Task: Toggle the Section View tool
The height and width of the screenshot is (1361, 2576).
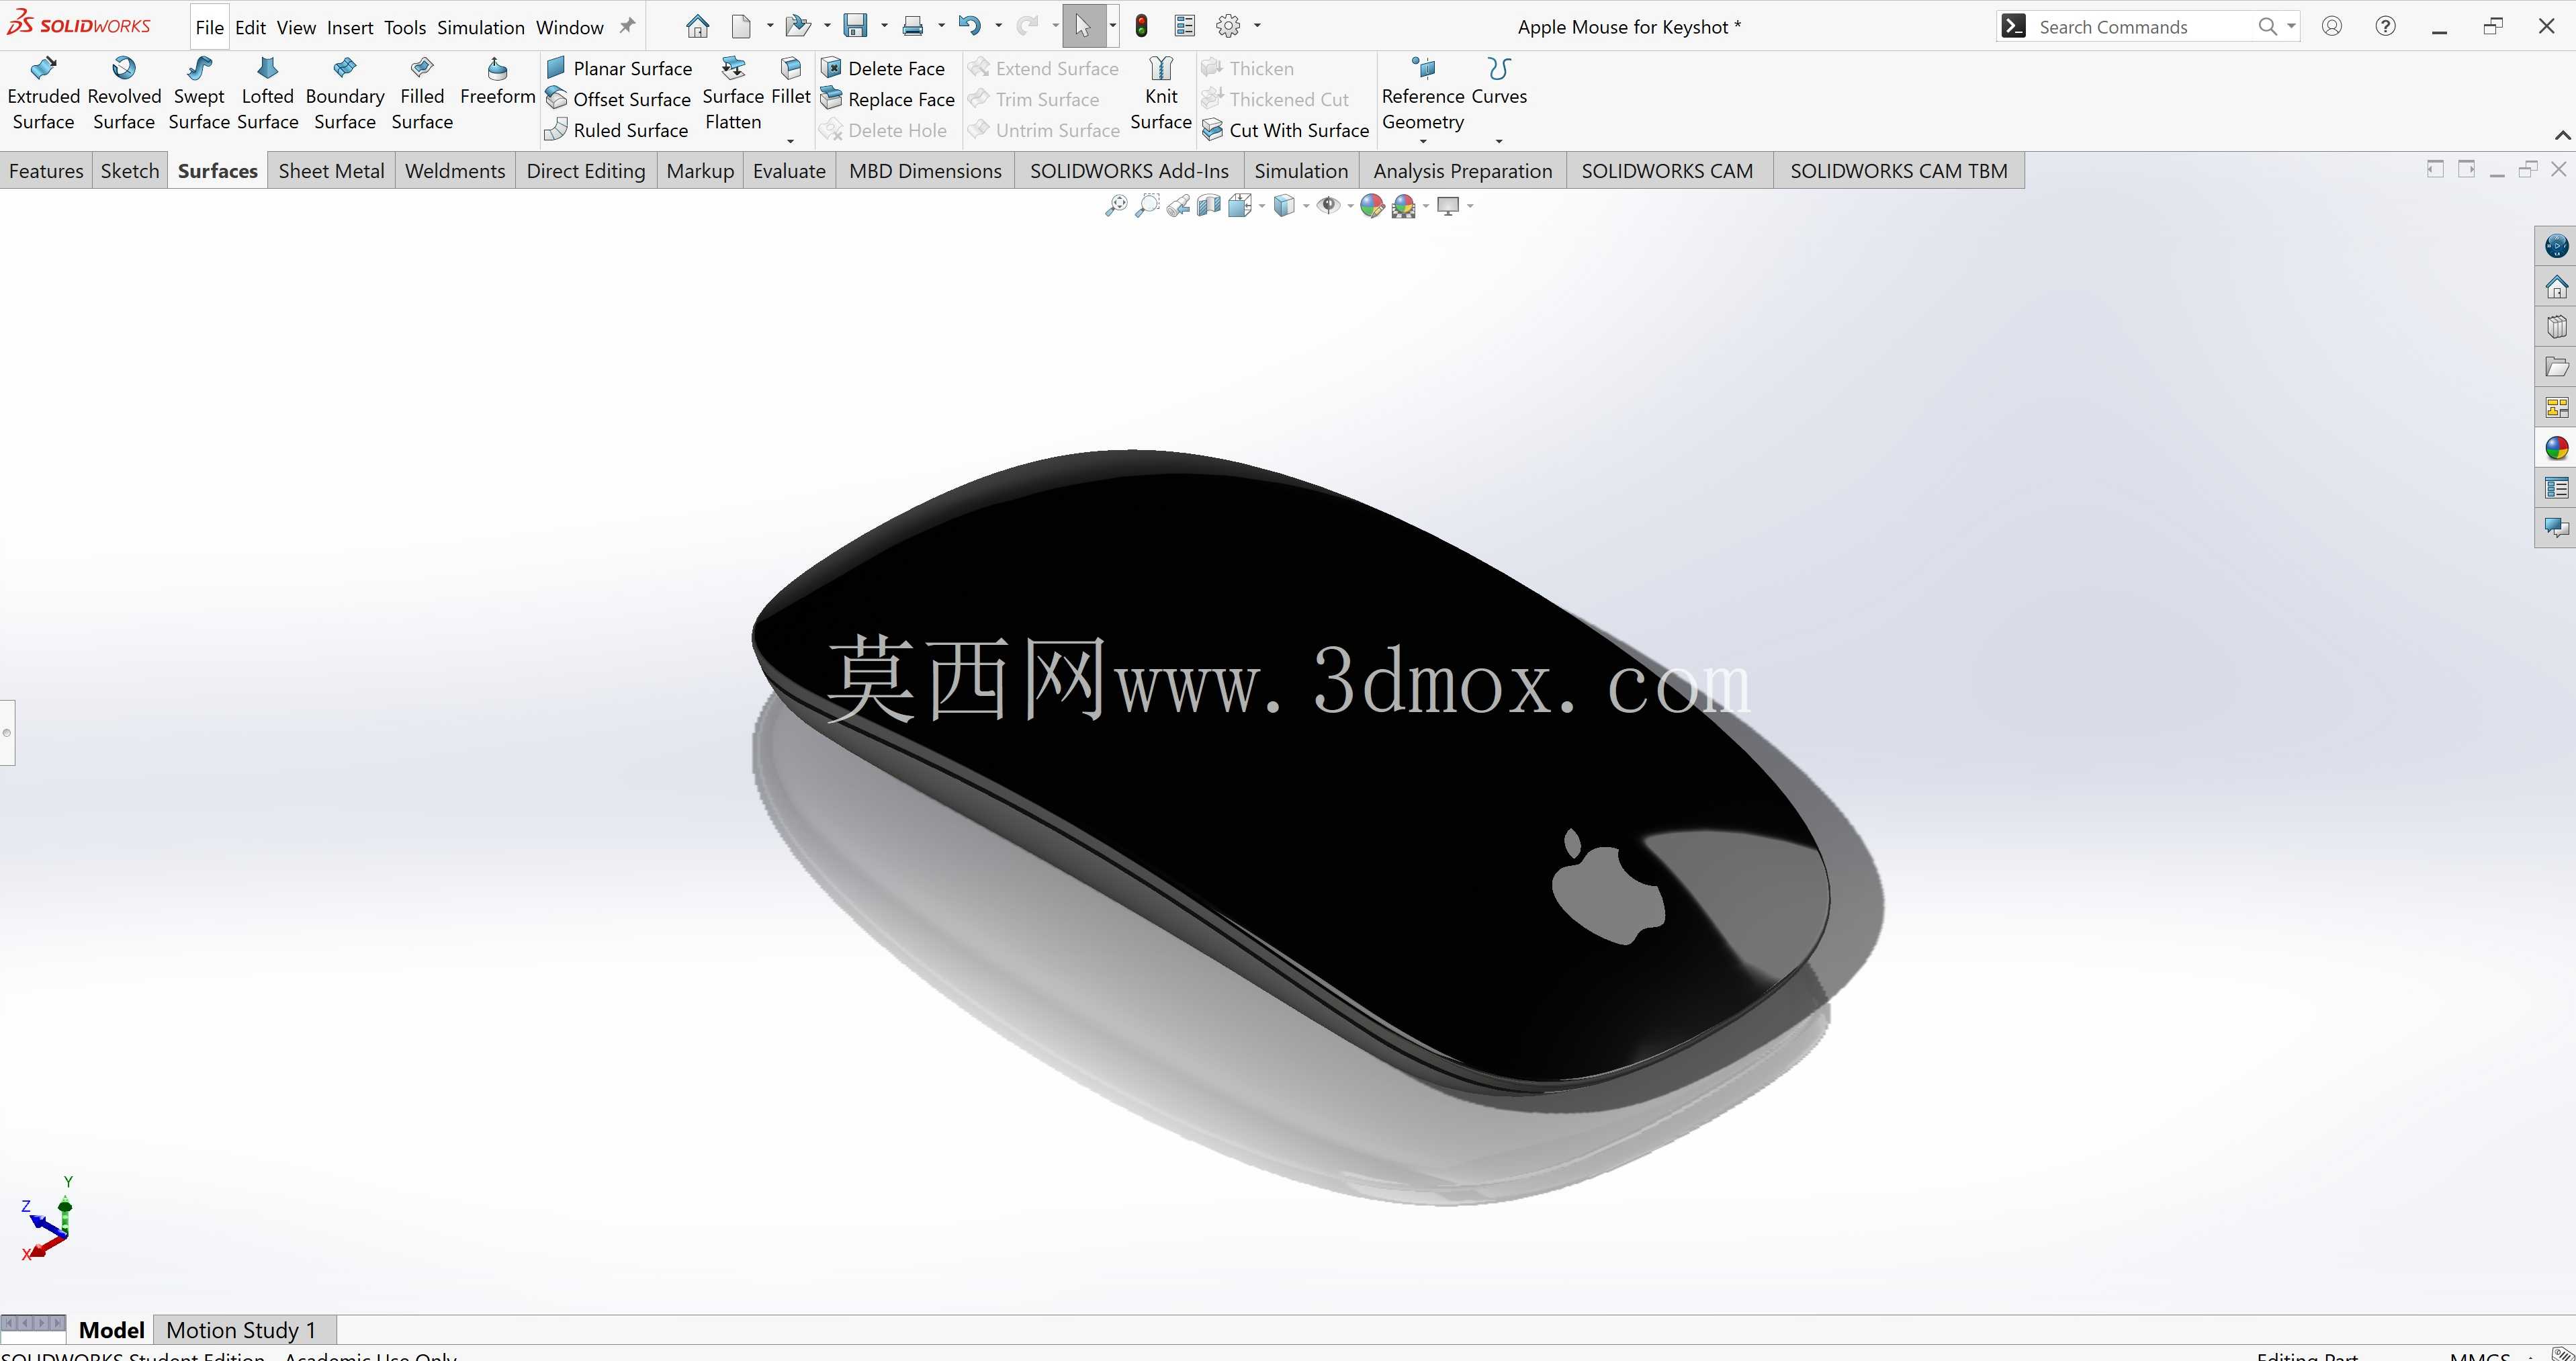Action: pos(1209,206)
